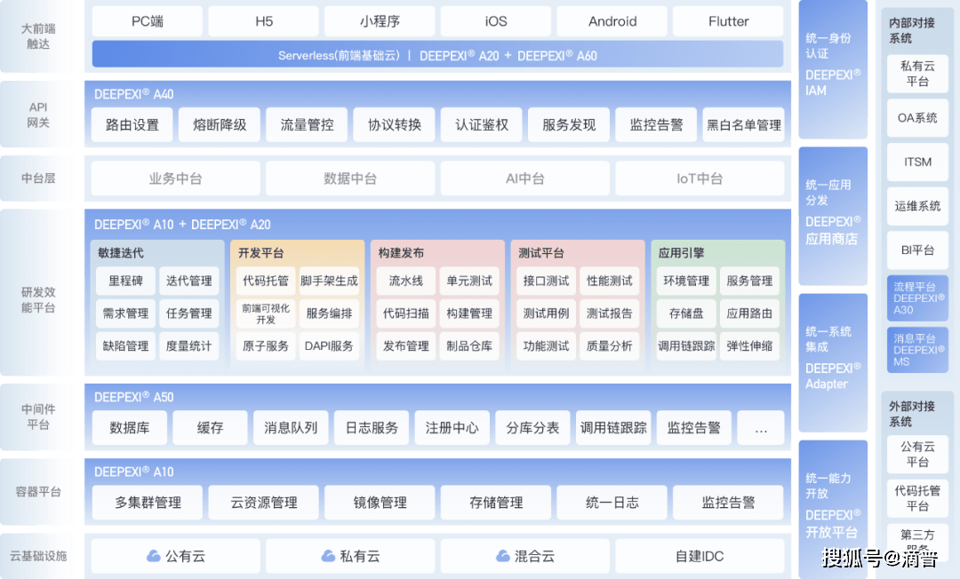Viewport: 960px width, 579px height.
Task: Select the "制品仓库" box
Action: (469, 345)
